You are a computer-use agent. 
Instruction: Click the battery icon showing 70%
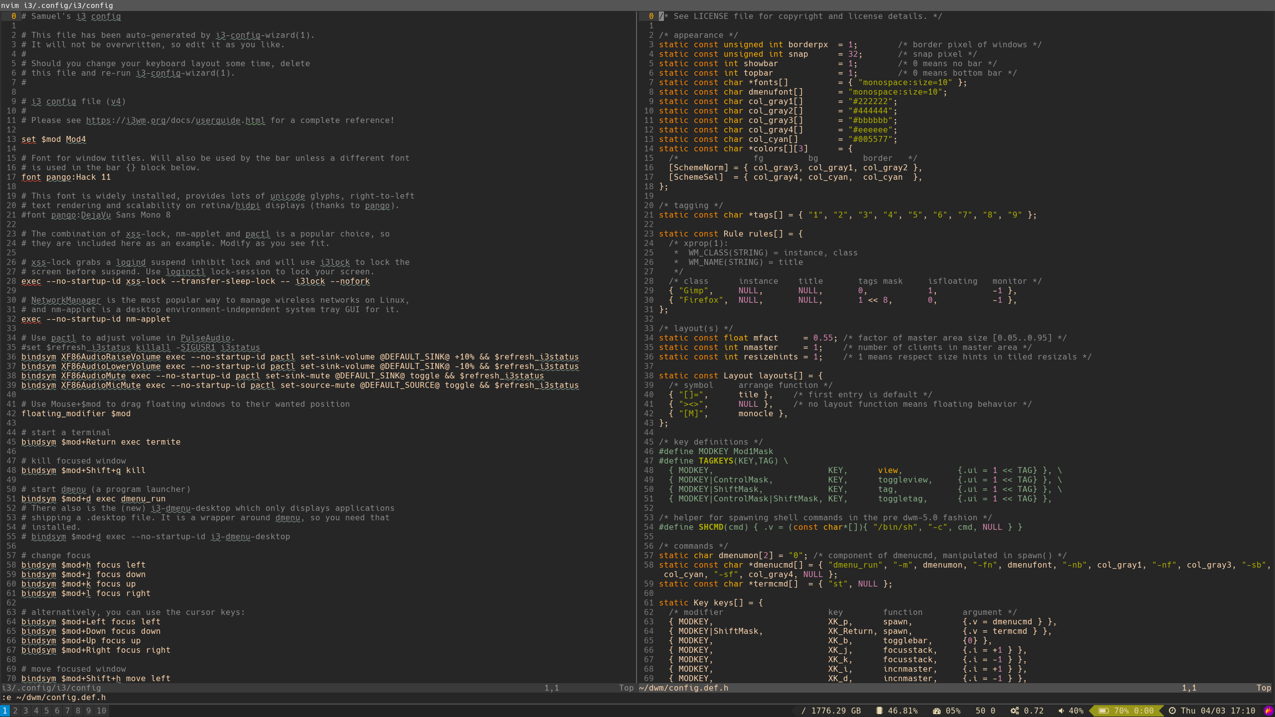1104,711
